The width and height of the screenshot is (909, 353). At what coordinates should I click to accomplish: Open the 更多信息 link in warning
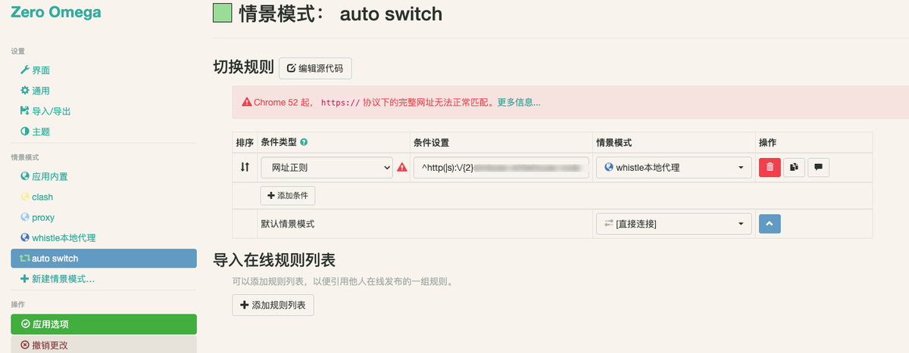pyautogui.click(x=519, y=102)
